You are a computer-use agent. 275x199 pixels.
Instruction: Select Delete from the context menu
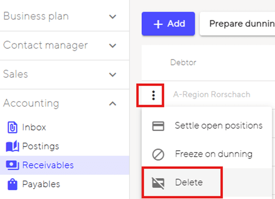tap(189, 182)
